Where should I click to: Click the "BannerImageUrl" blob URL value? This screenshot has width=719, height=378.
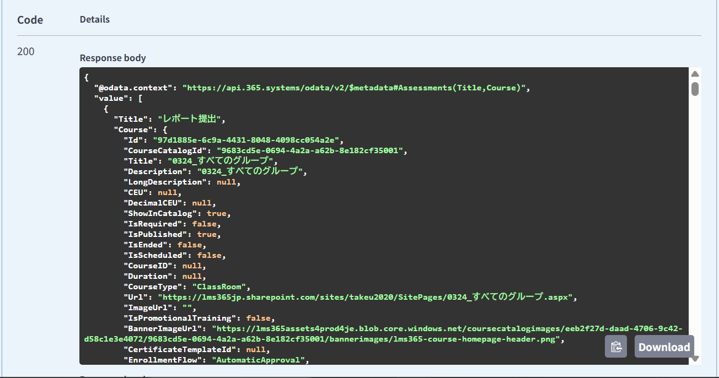pyautogui.click(x=384, y=334)
